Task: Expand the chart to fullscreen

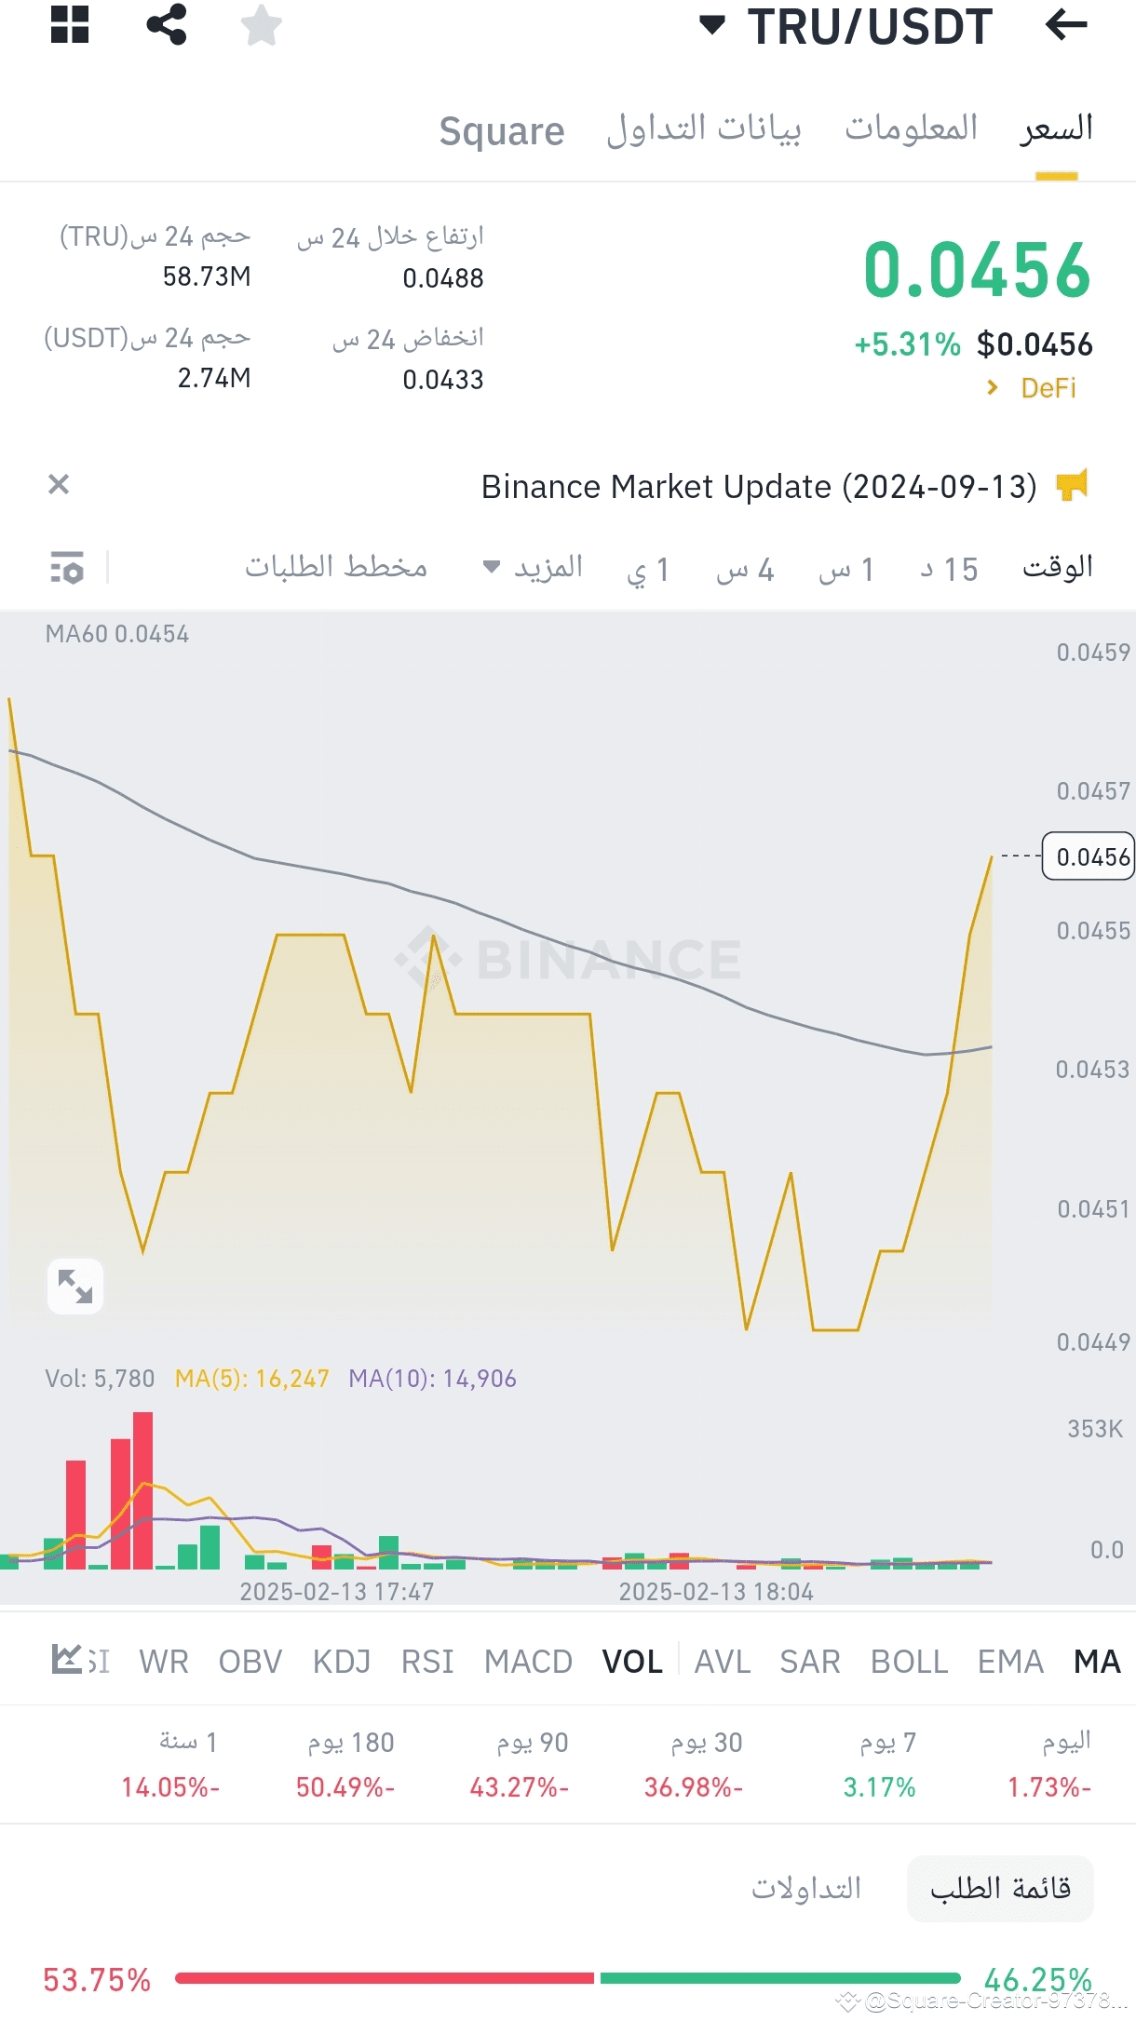Action: (75, 1287)
